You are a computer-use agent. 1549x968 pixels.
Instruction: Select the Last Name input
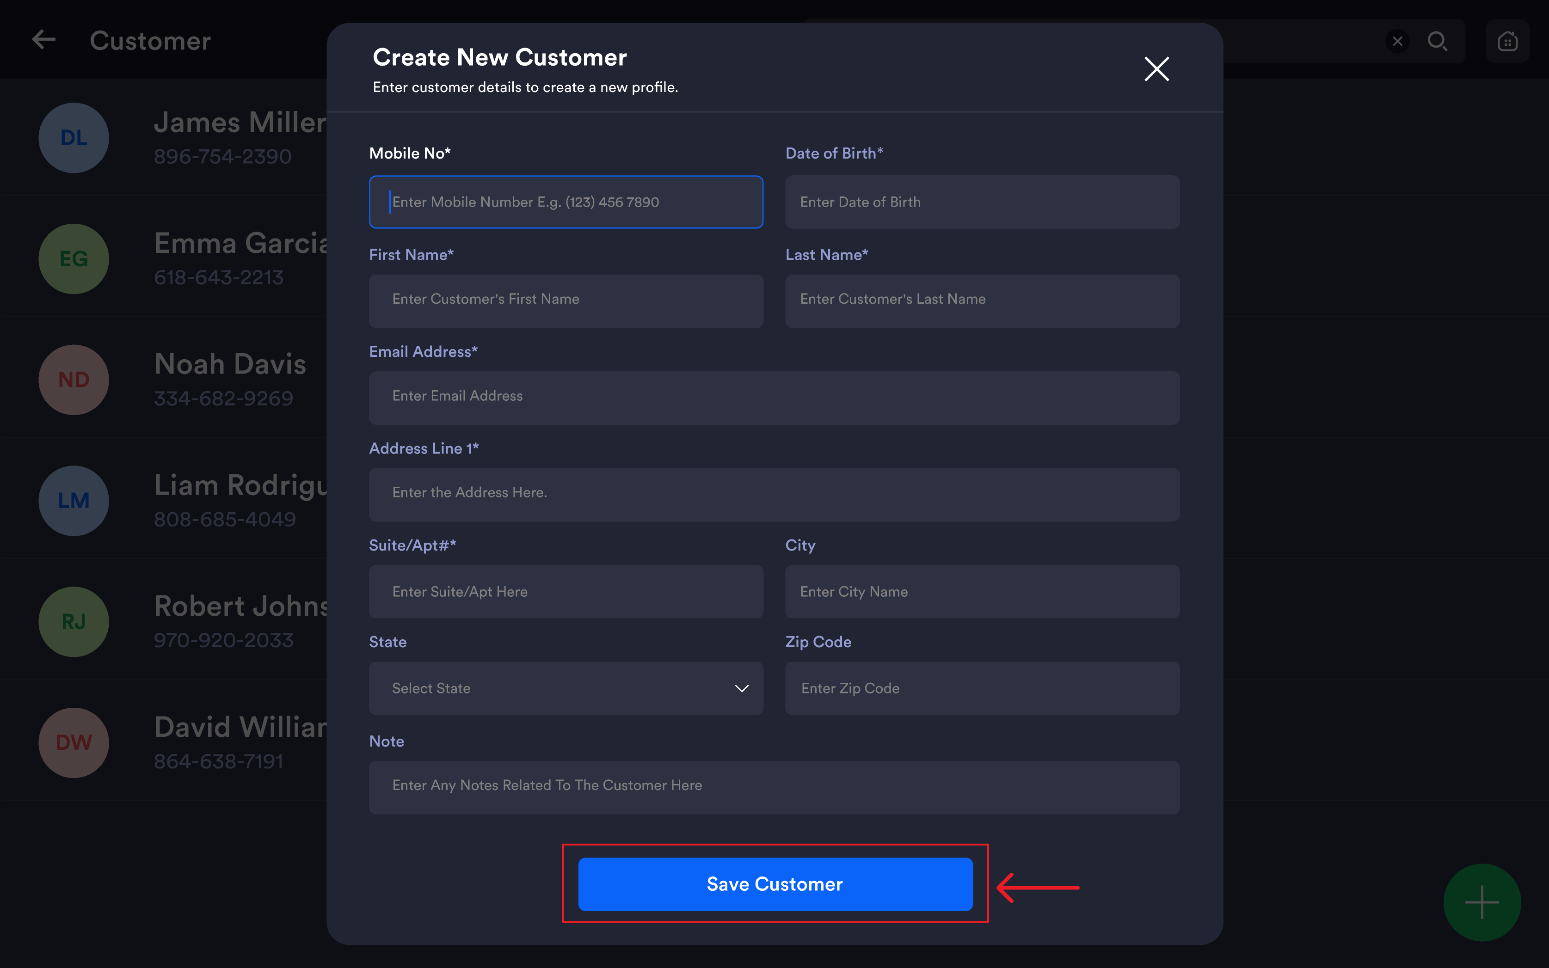coord(982,301)
